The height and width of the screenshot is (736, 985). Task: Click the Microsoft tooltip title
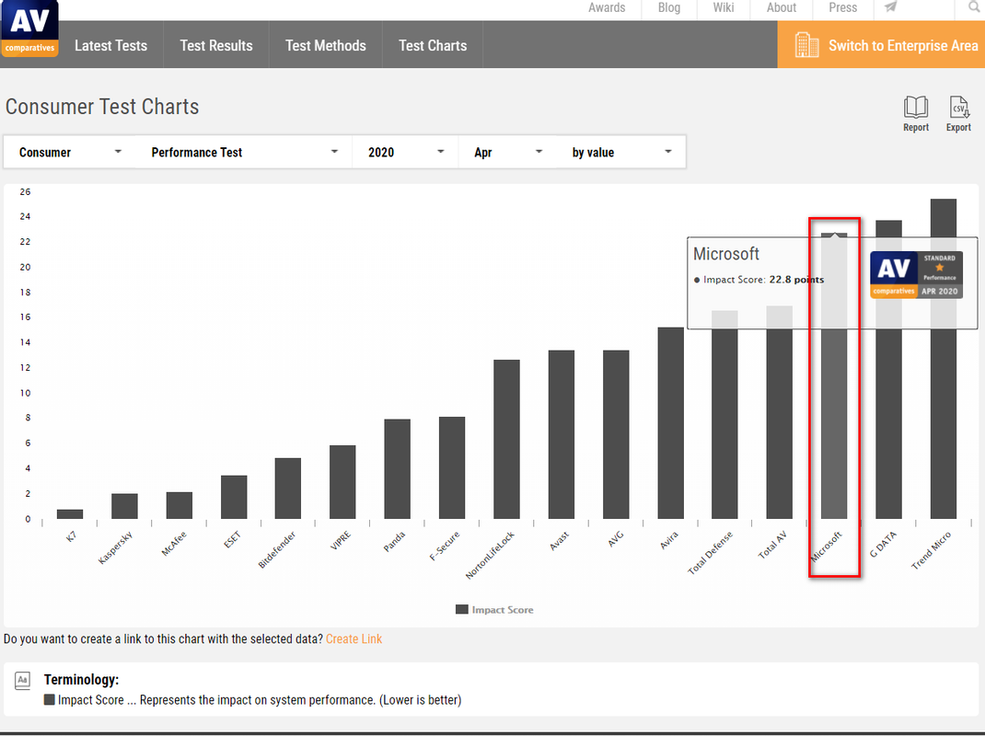[725, 254]
